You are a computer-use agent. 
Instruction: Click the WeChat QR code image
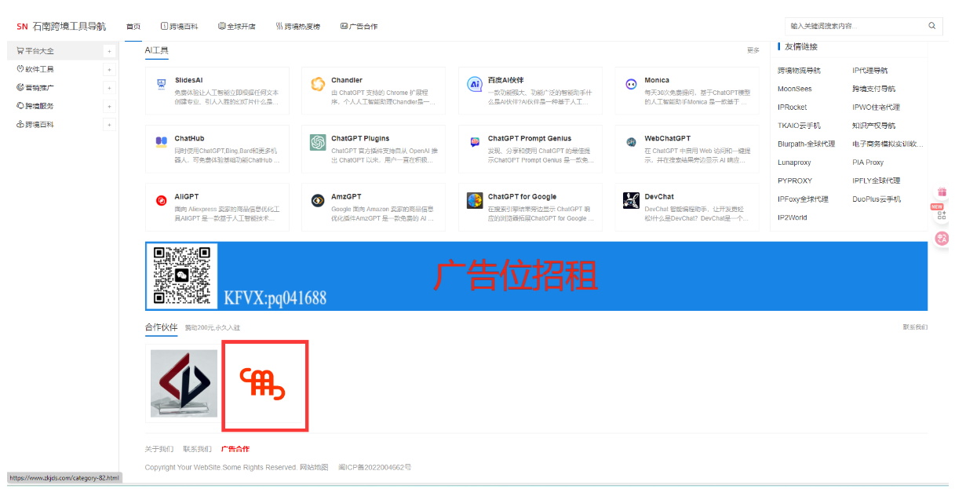pyautogui.click(x=182, y=276)
